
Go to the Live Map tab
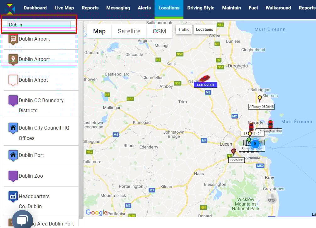(64, 8)
